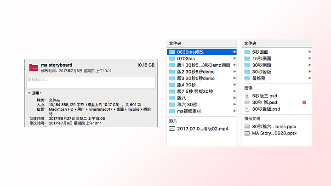
Task: Expand arrow for 15秒画面 folder
Action: (x=309, y=58)
